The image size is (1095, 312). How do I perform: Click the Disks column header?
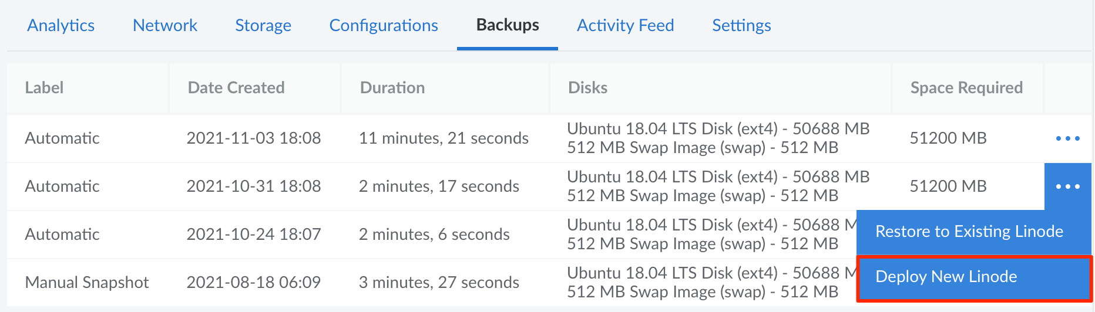click(587, 88)
